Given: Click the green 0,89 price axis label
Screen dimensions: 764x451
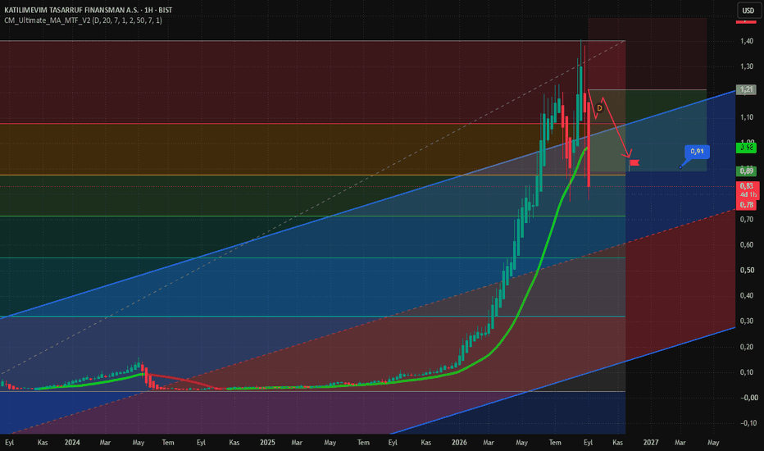Looking at the screenshot, I should [x=747, y=171].
